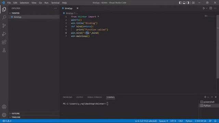Toggle primary side bar layout icon
The image size is (219, 123).
coord(180,3)
